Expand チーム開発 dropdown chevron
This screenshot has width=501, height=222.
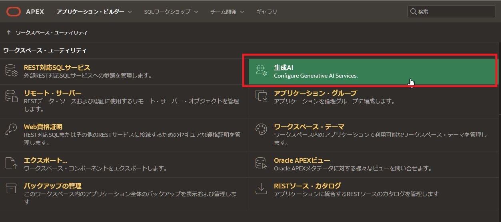[242, 12]
